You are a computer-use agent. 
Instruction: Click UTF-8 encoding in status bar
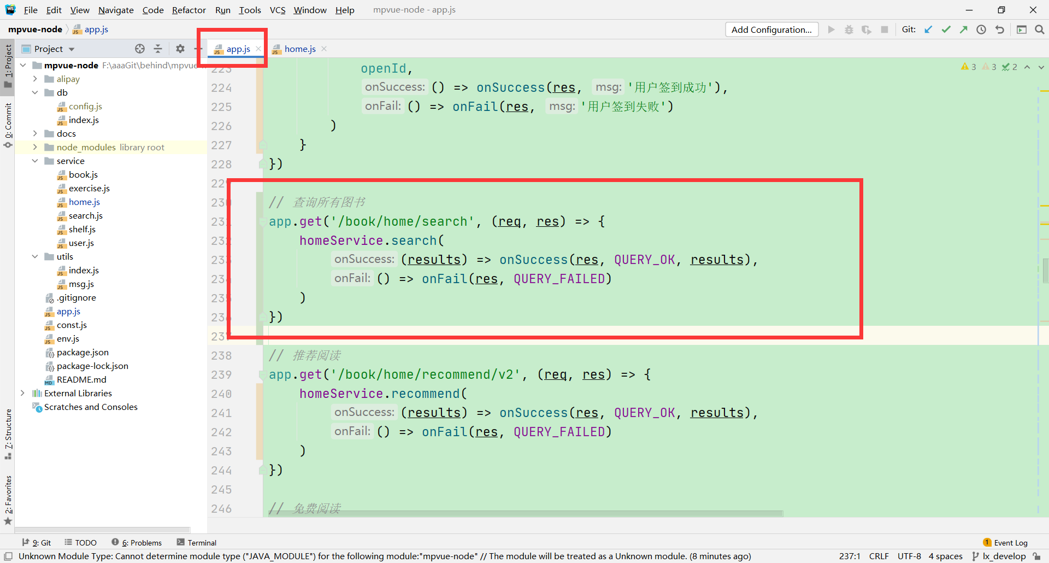pyautogui.click(x=909, y=556)
